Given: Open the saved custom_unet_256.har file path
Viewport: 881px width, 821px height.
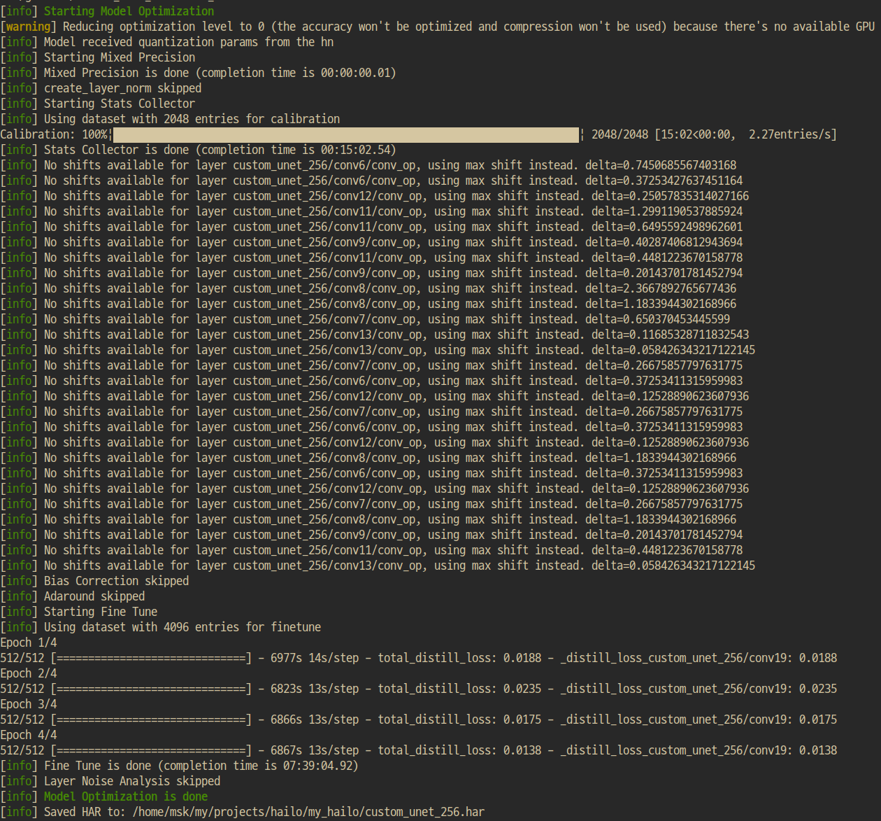Looking at the screenshot, I should (x=308, y=812).
